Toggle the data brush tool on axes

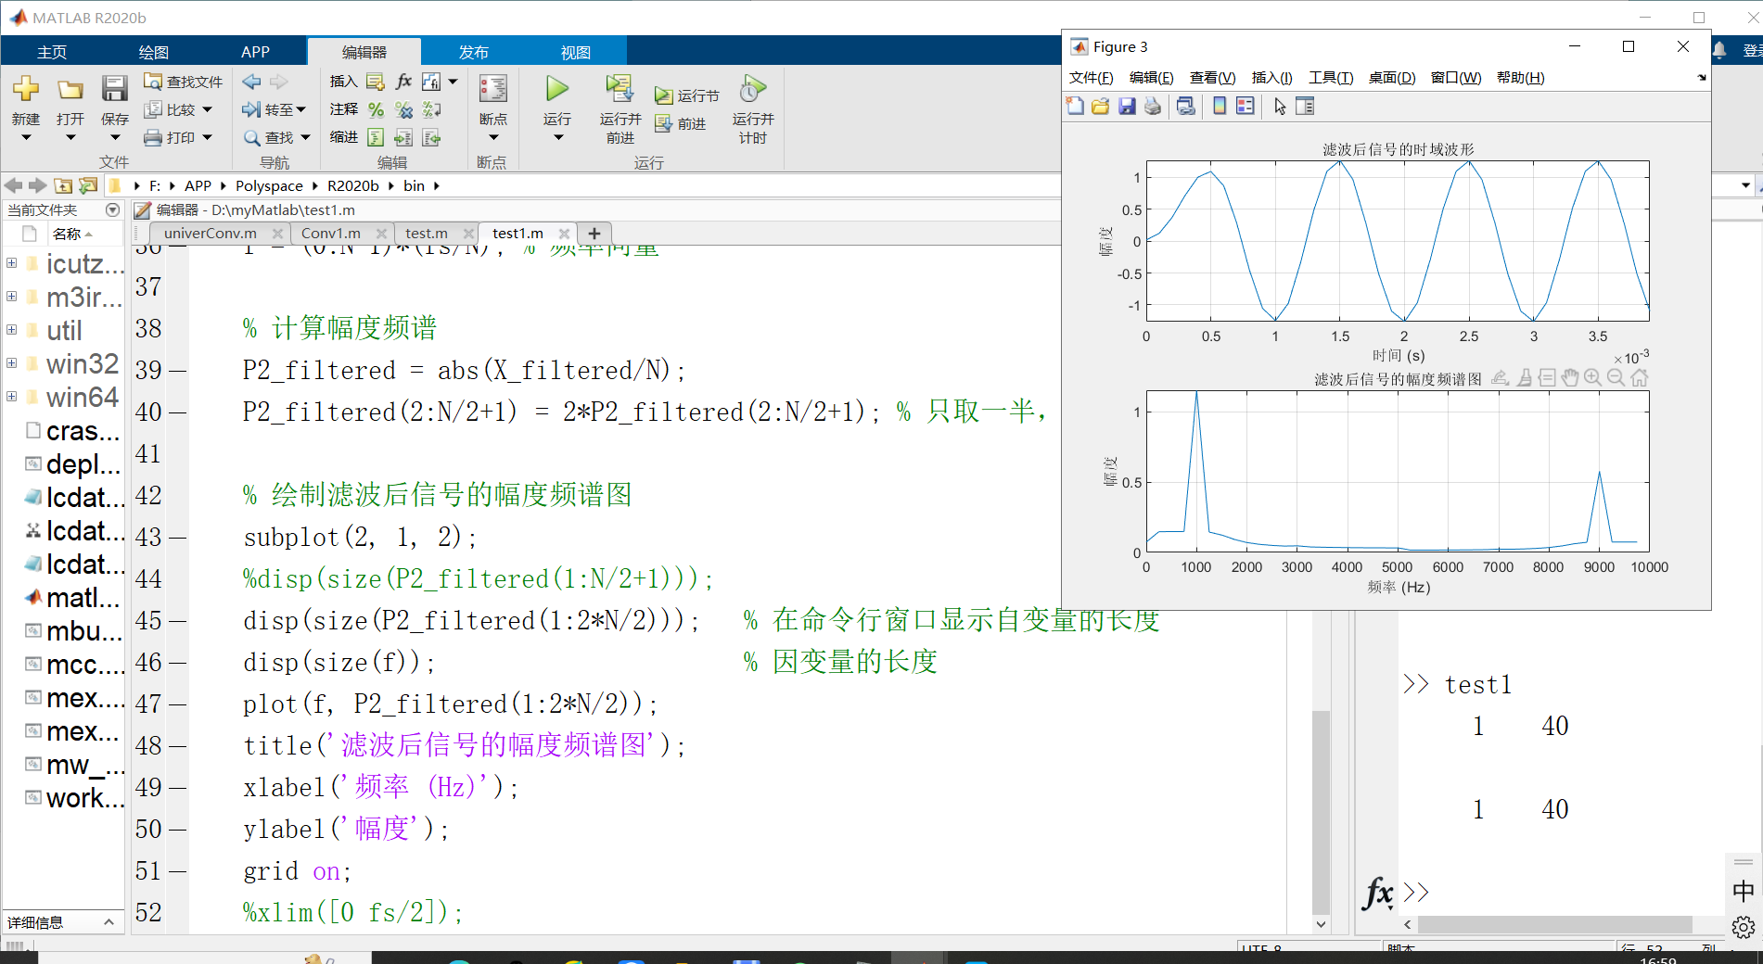[x=1523, y=377]
